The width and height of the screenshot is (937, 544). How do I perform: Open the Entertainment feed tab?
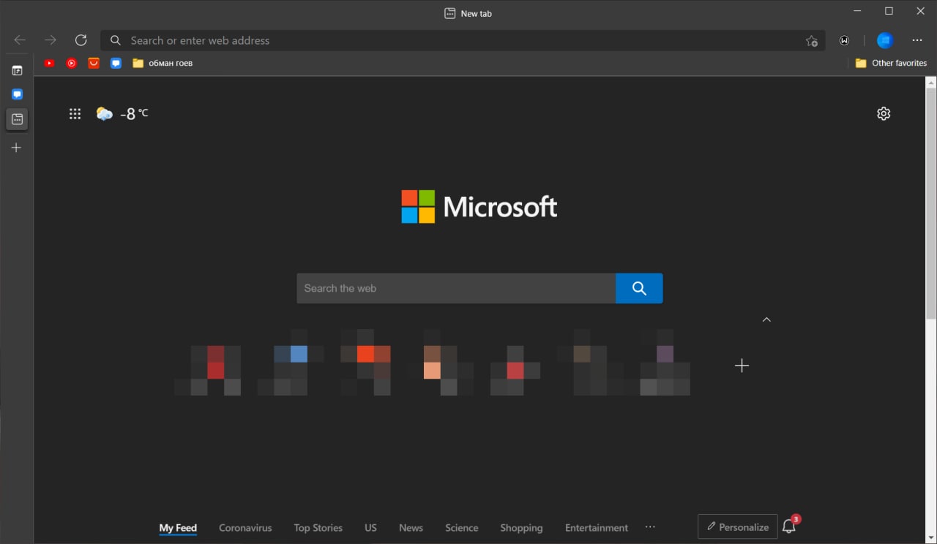[597, 528]
